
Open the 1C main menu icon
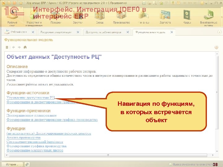pos(3,3)
